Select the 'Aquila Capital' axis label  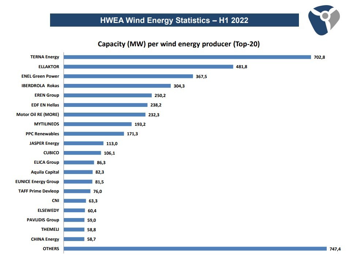point(45,172)
